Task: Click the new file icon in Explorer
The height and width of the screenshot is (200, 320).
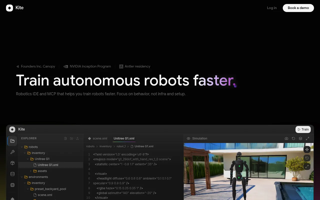Action: (x=65, y=138)
